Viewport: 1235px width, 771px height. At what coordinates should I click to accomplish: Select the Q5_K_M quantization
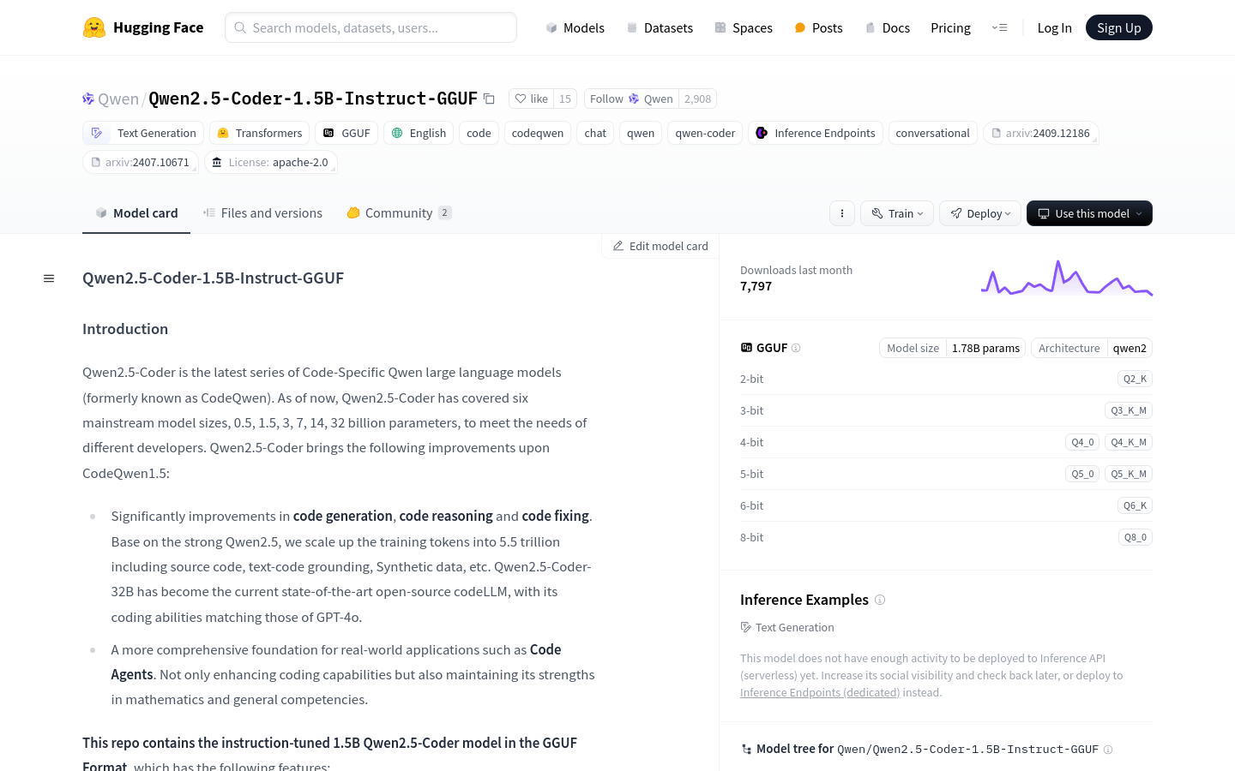(x=1128, y=474)
